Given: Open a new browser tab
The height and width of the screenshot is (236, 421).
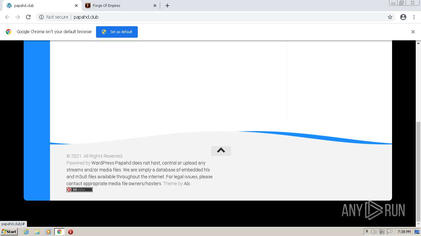Looking at the screenshot, I should (x=167, y=6).
